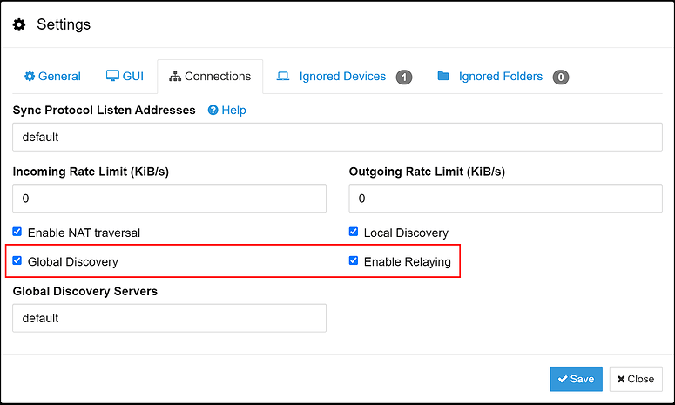Dismiss the dialog with Close button
The image size is (675, 405).
[x=636, y=379]
